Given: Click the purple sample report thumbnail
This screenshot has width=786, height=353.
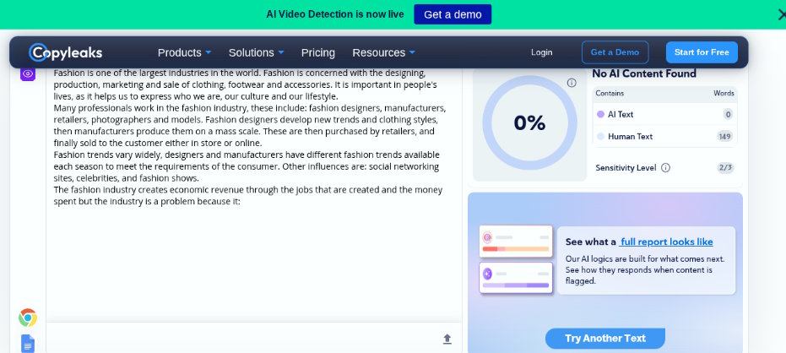Looking at the screenshot, I should [516, 278].
